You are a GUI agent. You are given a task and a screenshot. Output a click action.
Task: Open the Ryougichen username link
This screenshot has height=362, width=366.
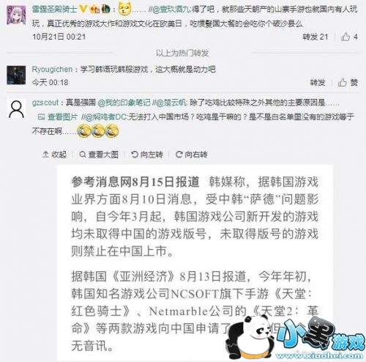click(52, 70)
